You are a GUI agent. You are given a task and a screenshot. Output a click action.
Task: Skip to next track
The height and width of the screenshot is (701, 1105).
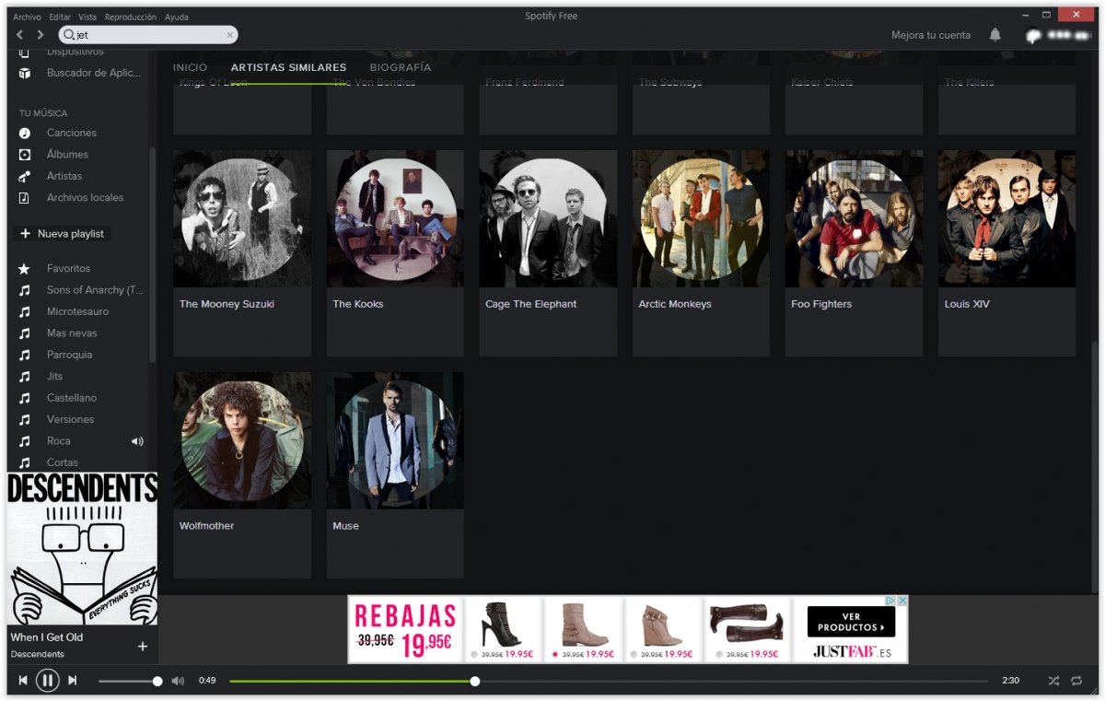tap(73, 681)
